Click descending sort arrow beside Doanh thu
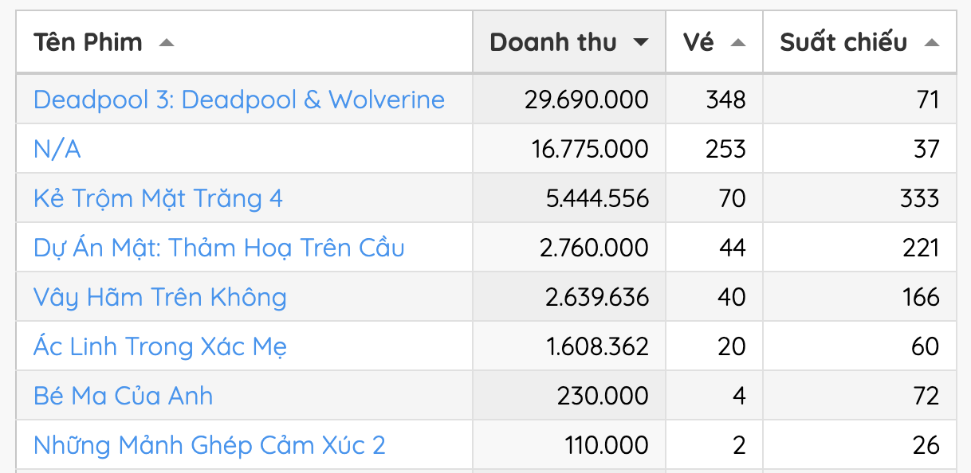Screen dimensions: 971x473 tap(640, 43)
